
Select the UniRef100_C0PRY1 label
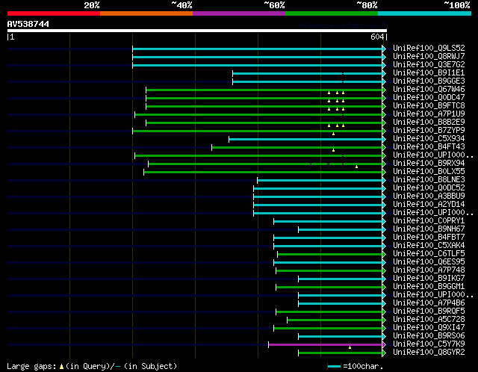pyautogui.click(x=429, y=221)
